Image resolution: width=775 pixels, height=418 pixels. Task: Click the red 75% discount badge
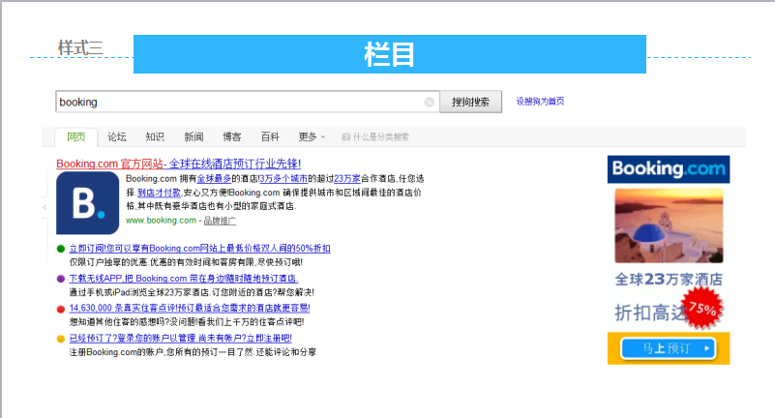[x=702, y=310]
